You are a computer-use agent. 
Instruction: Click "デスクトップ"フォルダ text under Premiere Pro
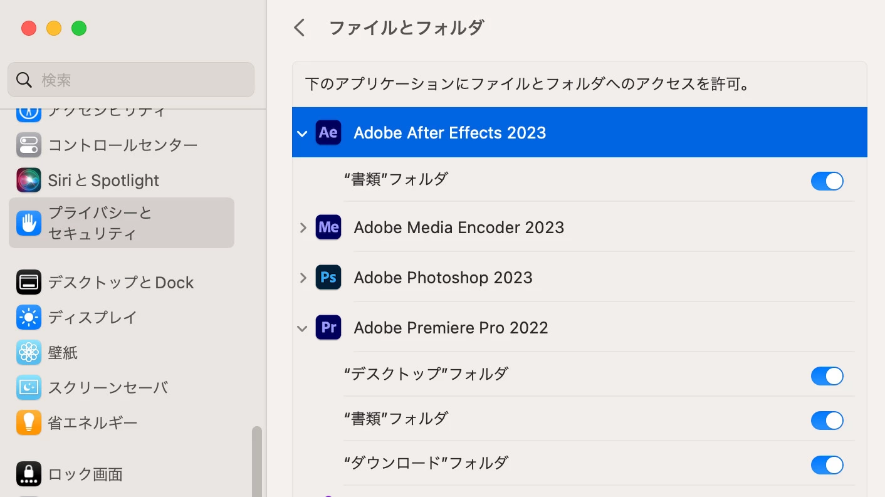click(426, 374)
